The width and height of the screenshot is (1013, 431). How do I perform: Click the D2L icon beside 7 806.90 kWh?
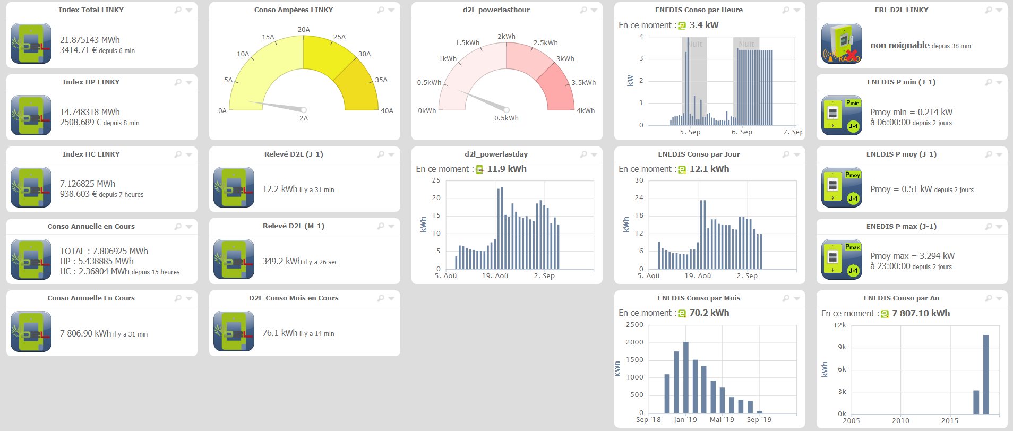click(31, 332)
